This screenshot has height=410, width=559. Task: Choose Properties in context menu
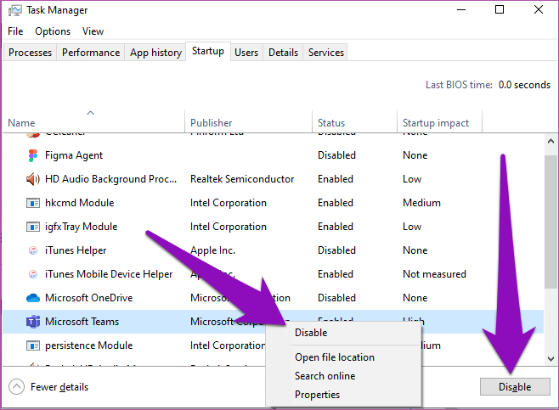coord(317,395)
